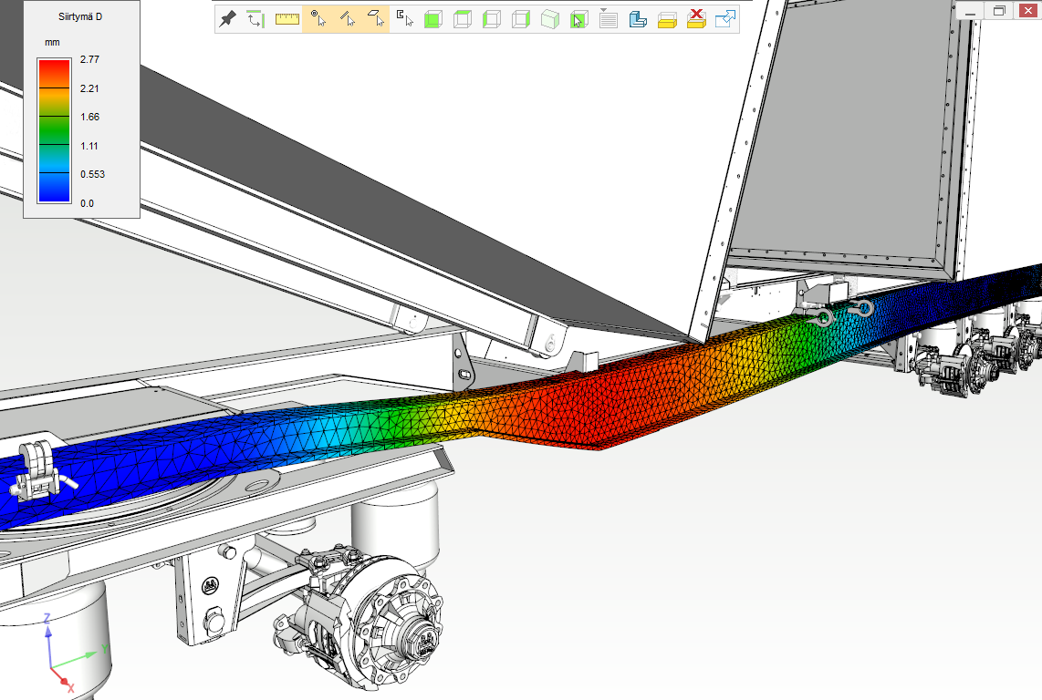Click the yellow box with red X
Screen dimensions: 1042x700
click(x=696, y=18)
